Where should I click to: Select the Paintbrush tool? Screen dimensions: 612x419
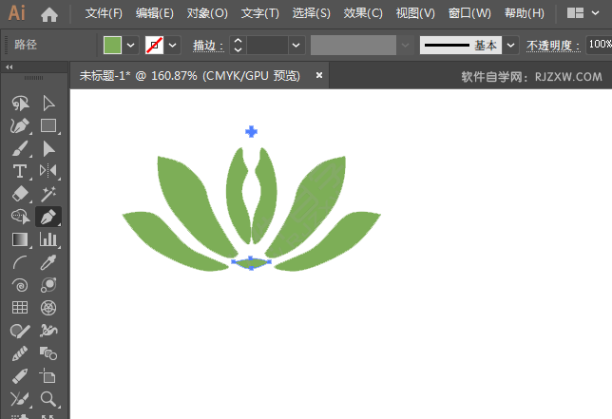click(20, 148)
